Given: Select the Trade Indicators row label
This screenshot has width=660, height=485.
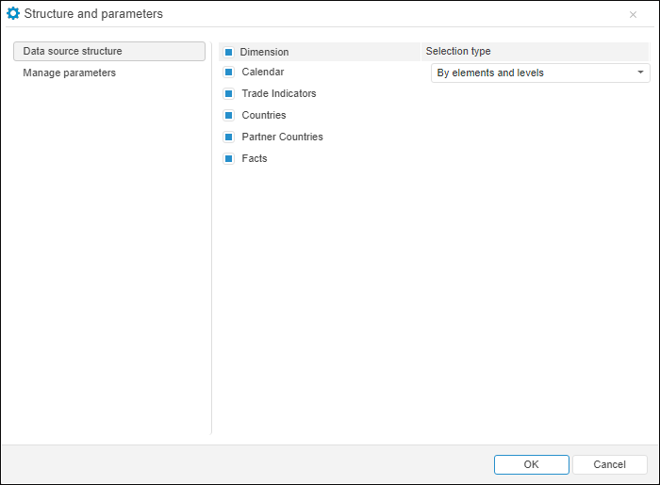Looking at the screenshot, I should (279, 93).
